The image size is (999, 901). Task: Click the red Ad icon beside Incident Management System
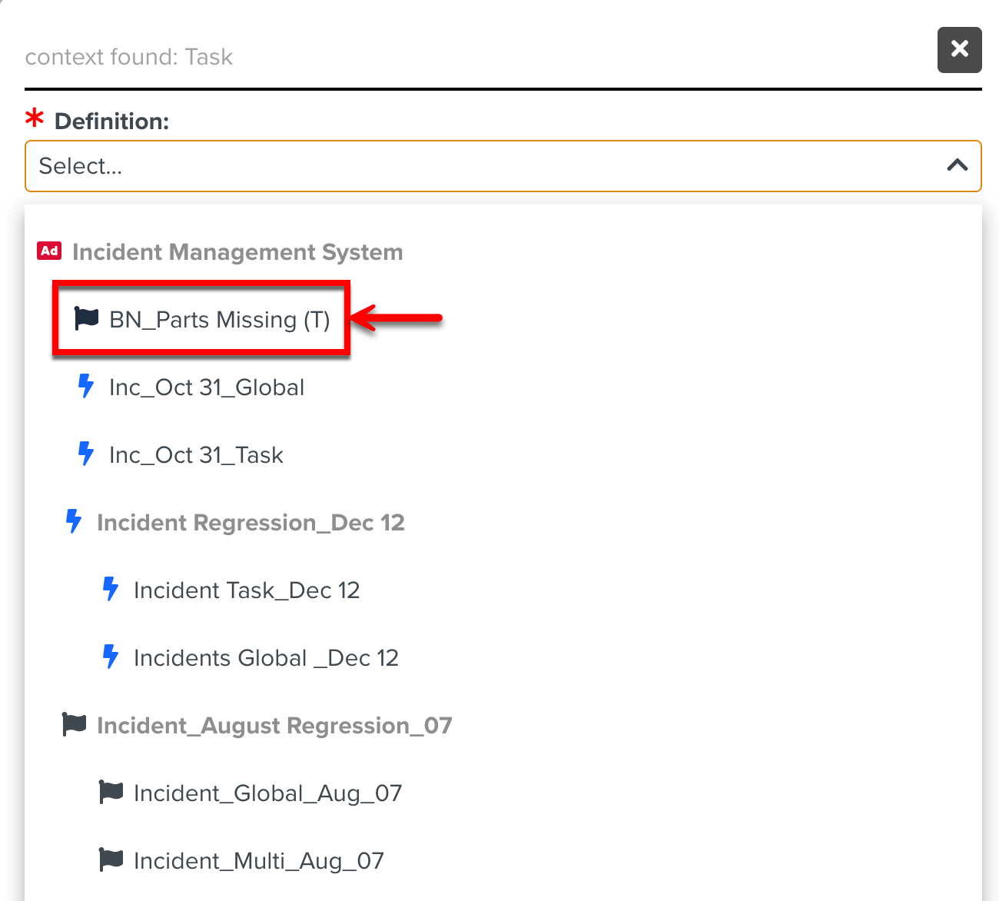coord(49,251)
